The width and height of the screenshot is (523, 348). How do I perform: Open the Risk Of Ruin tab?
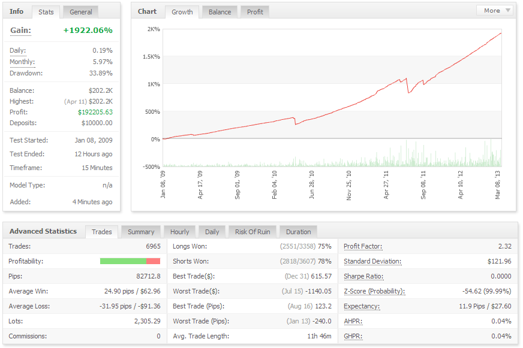253,232
